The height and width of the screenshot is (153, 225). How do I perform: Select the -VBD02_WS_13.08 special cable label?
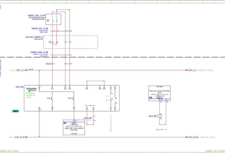[x=41, y=28]
